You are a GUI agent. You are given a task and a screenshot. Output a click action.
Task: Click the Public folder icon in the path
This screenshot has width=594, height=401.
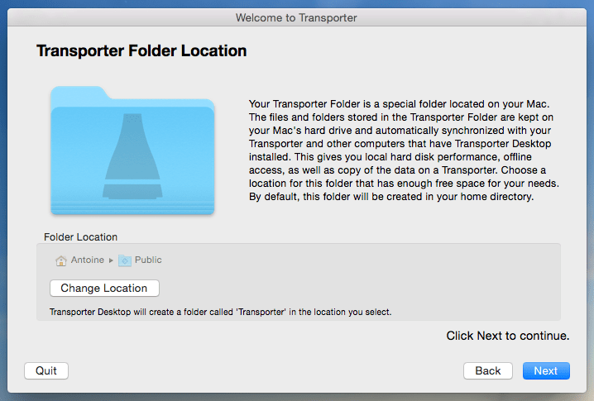point(125,260)
